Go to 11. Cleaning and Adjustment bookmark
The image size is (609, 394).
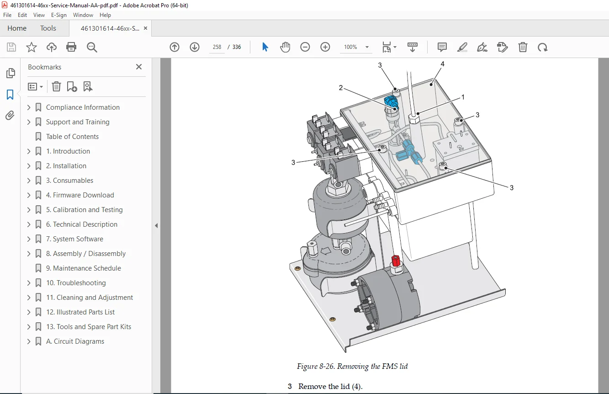pyautogui.click(x=90, y=298)
